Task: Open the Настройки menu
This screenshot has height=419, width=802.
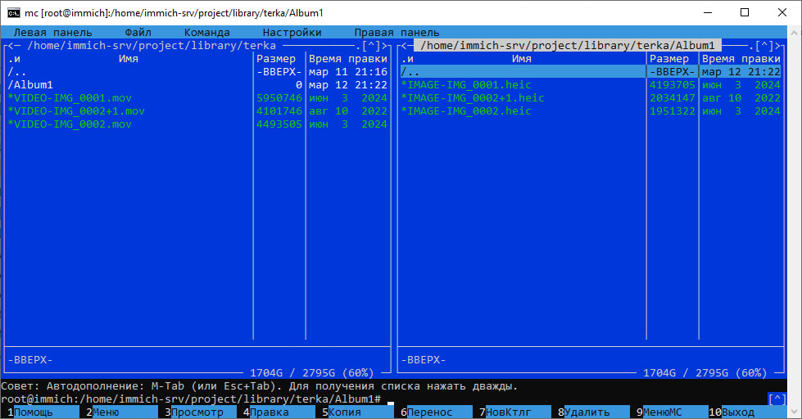Action: (x=292, y=32)
